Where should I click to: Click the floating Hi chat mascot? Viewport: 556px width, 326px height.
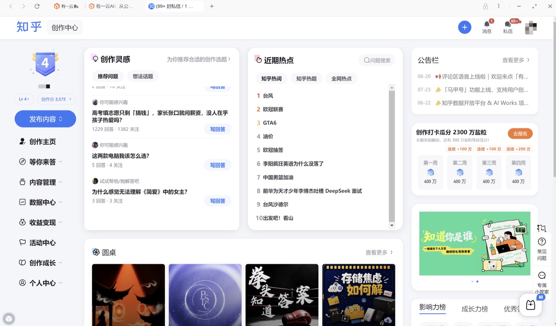click(531, 304)
